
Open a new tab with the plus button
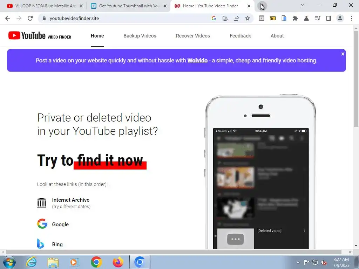tap(262, 6)
